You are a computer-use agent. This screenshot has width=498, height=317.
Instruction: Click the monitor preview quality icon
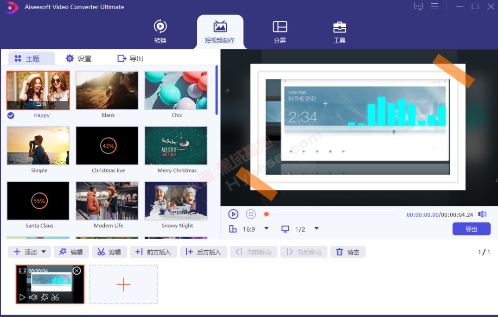coord(285,229)
